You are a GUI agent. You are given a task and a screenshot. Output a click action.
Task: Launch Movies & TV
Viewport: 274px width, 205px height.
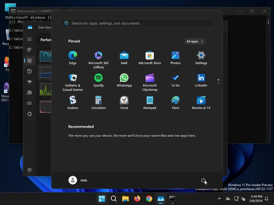tap(201, 103)
